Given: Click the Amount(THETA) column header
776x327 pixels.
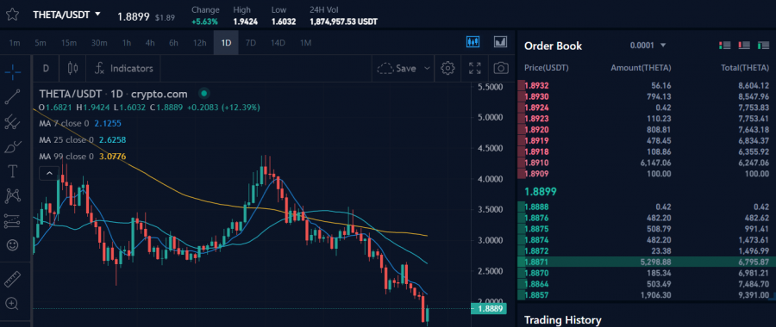Looking at the screenshot, I should point(641,68).
